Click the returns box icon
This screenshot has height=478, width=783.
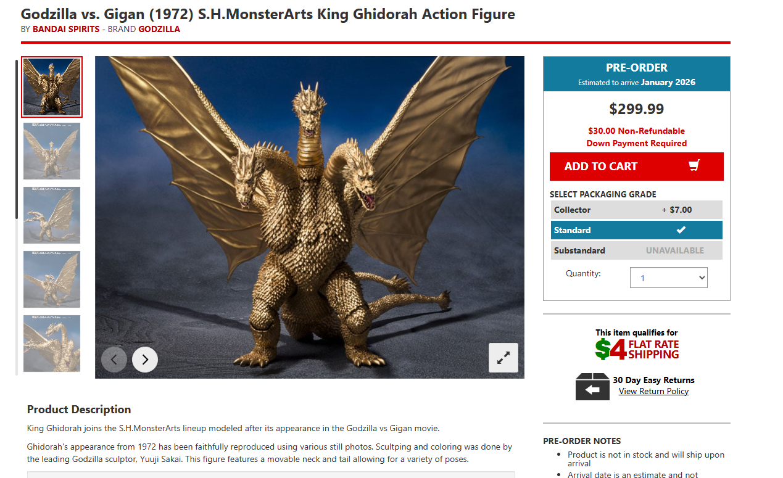point(592,387)
